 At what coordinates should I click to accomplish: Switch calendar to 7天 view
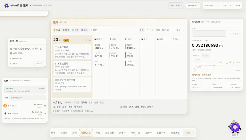(x=142, y=30)
